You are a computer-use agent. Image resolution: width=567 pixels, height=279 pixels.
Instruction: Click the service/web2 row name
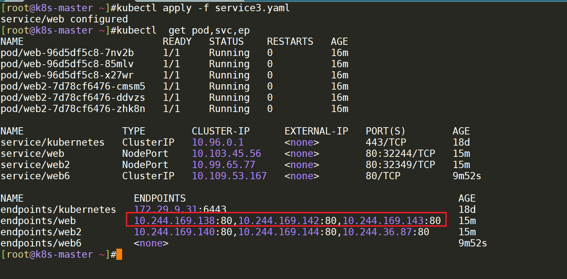click(35, 165)
